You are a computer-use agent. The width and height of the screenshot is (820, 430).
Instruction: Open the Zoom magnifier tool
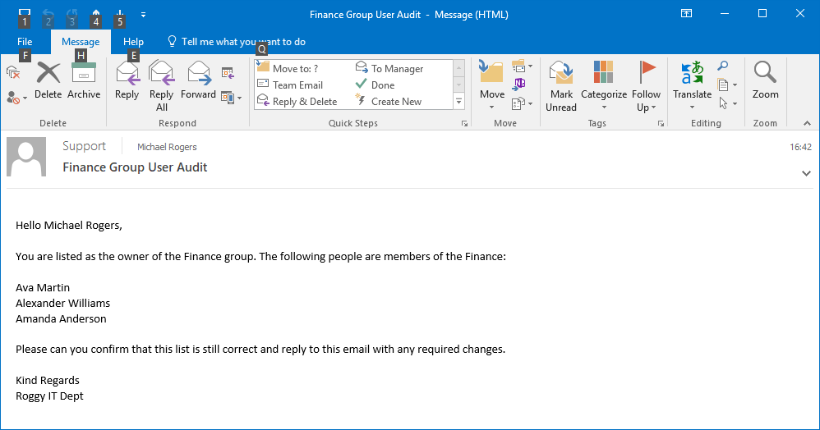pos(765,81)
